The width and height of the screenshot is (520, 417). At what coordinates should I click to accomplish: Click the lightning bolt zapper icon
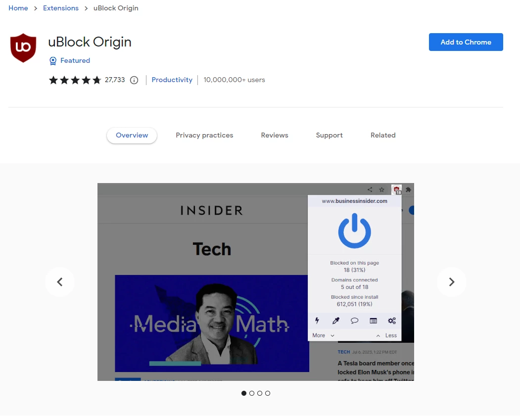[317, 321]
